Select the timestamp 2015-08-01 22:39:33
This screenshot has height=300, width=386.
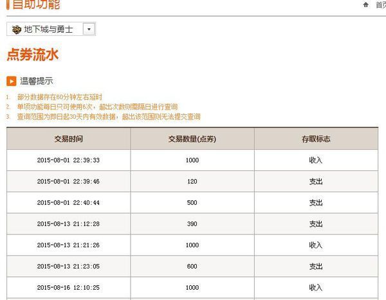click(68, 161)
